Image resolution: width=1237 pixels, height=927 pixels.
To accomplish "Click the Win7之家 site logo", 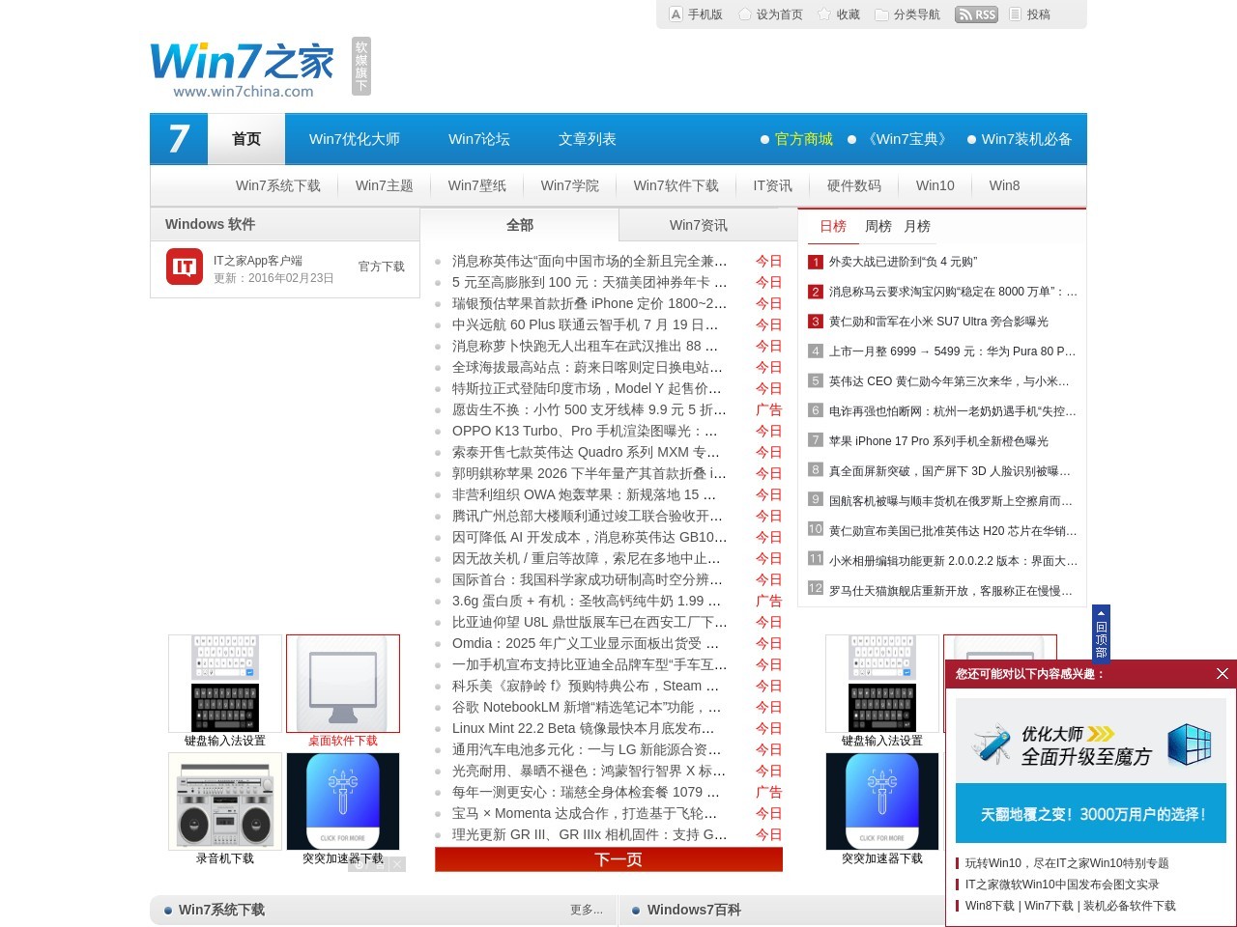I will coord(243,63).
